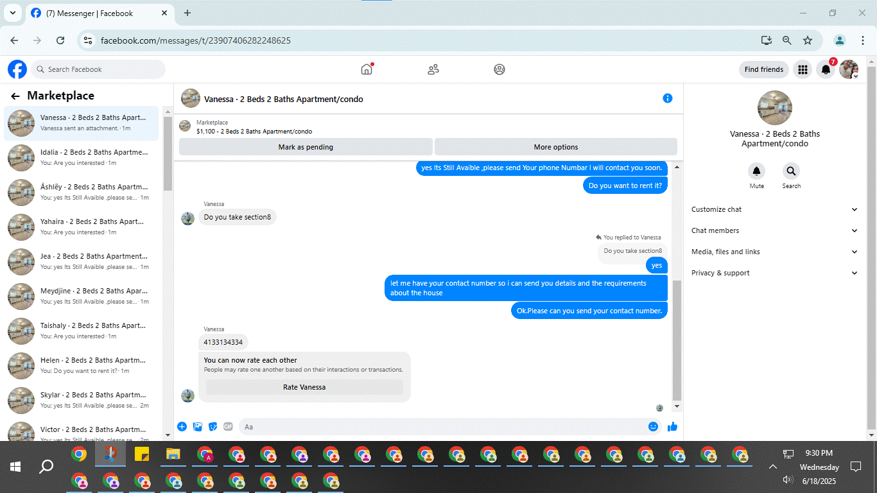Click the chat messages scrollbar thumb

677,340
